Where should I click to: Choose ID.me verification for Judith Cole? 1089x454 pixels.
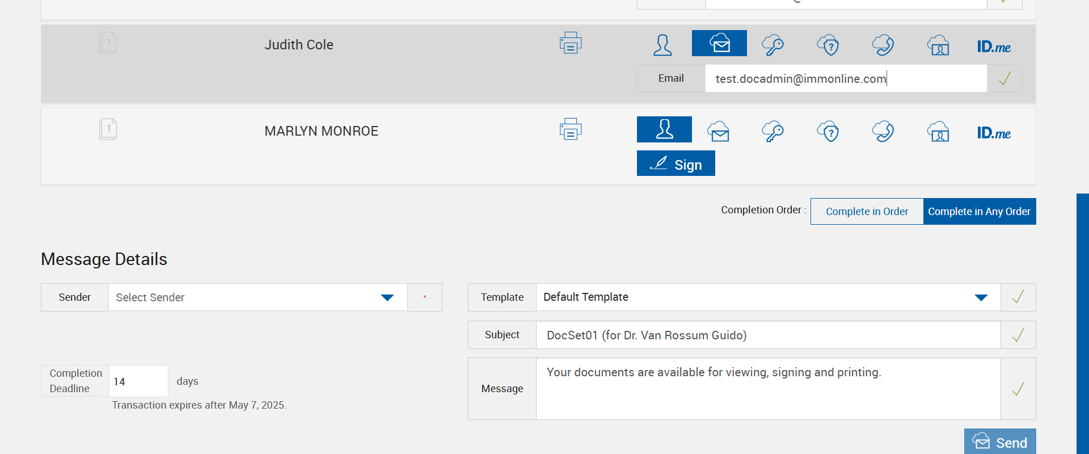[x=994, y=47]
